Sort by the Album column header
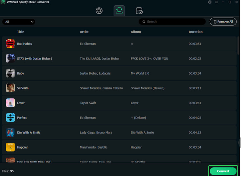Viewport: 241px width, 176px height. click(136, 32)
